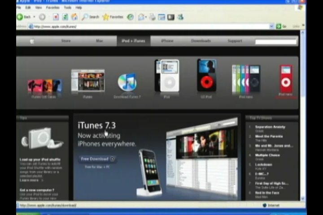Open the Back button history dropdown arrow

34,17
